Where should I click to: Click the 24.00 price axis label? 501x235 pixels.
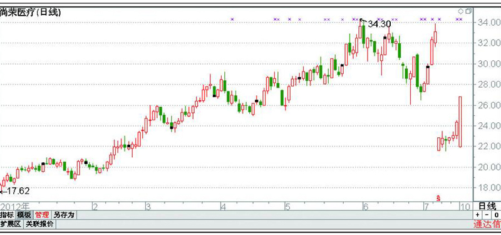click(490, 126)
